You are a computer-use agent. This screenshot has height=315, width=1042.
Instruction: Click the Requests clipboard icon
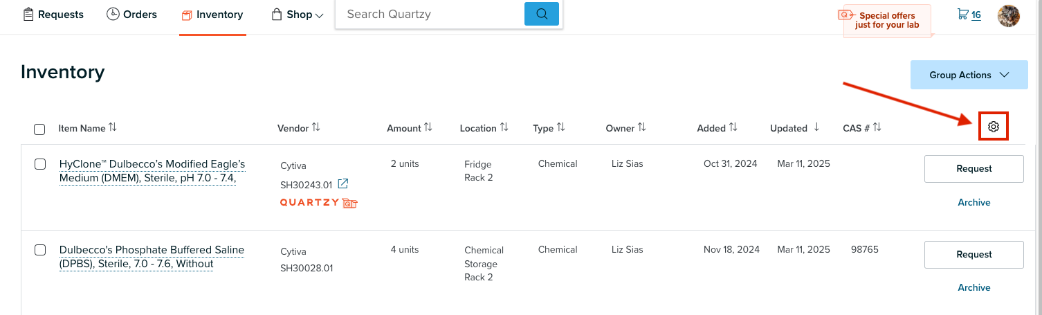pyautogui.click(x=28, y=14)
